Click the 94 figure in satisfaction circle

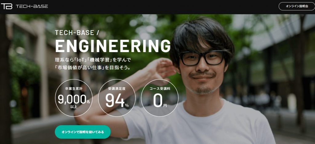[115, 101]
